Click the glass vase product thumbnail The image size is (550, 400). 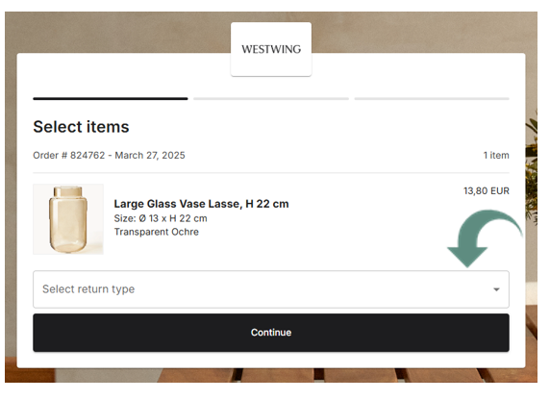coord(68,219)
